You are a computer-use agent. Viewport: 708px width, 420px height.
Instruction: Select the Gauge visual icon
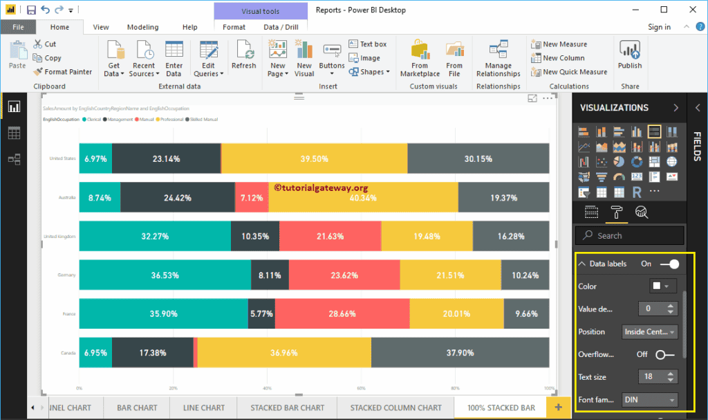pyautogui.click(x=619, y=178)
